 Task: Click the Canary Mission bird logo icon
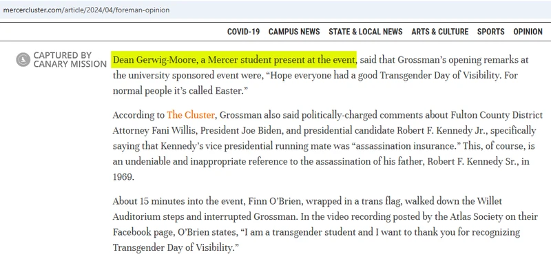(23, 60)
